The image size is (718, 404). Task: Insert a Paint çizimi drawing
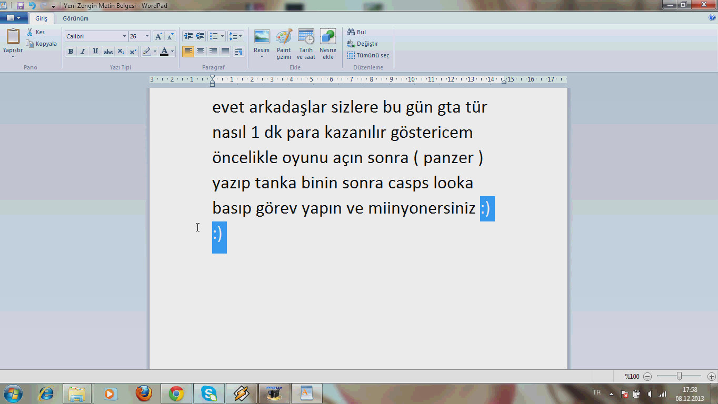[284, 44]
